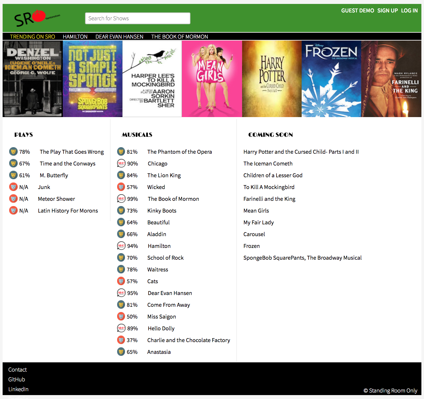Open To Kill A Mockingbird coming soon link
The width and height of the screenshot is (424, 399).
click(269, 187)
